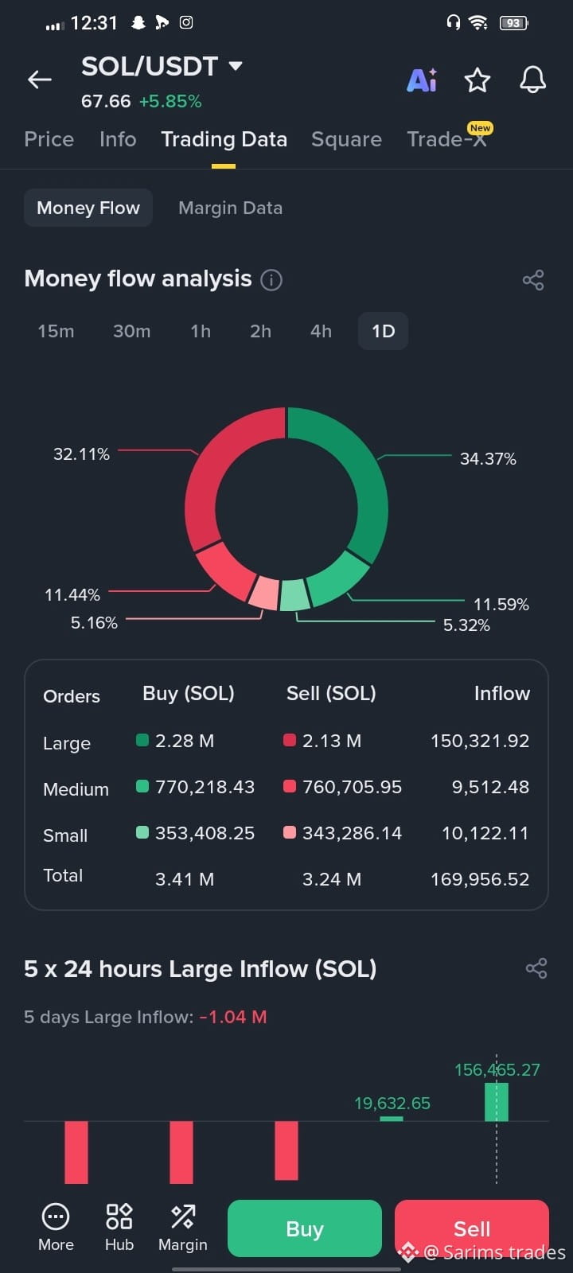Tap the 156,465.27 green inflow bar
The height and width of the screenshot is (1273, 573).
click(497, 1101)
